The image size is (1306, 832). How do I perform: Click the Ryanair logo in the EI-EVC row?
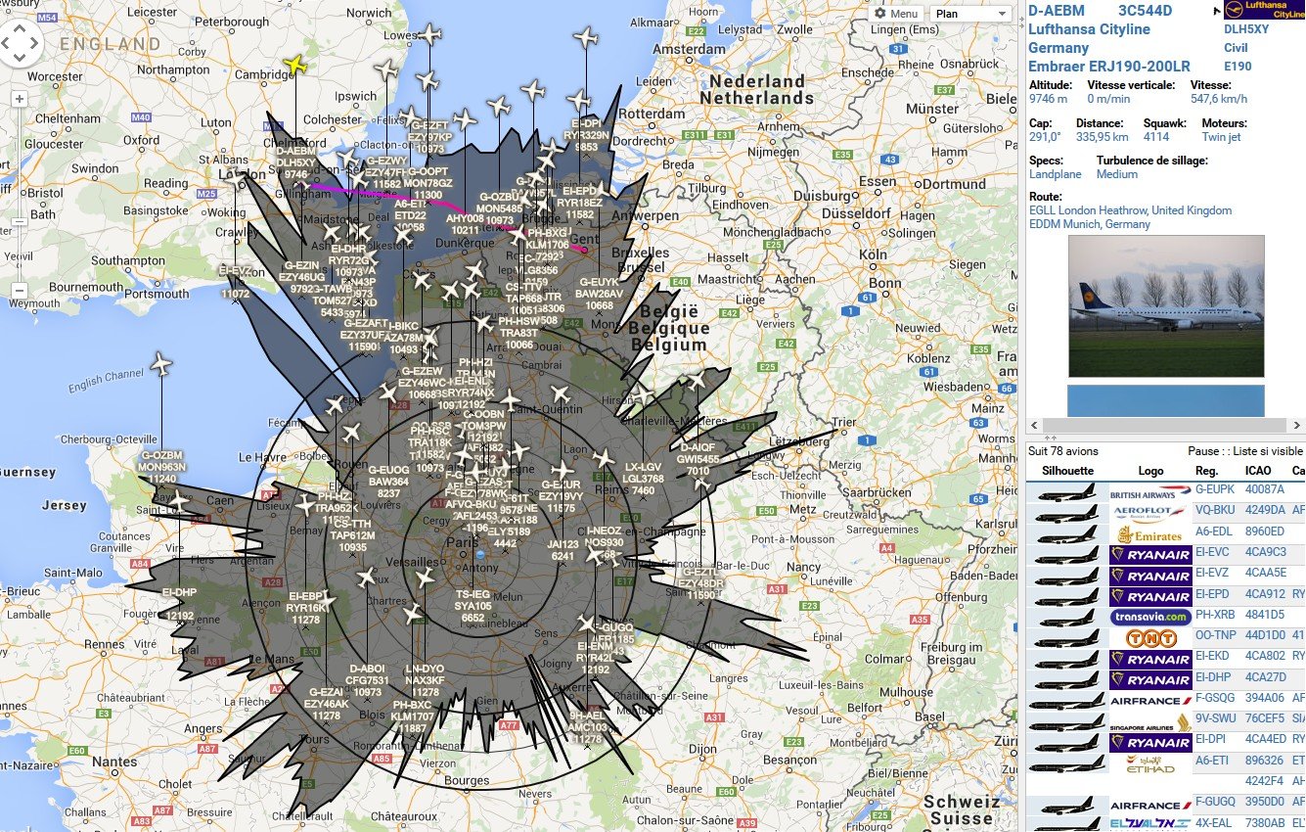pyautogui.click(x=1150, y=554)
